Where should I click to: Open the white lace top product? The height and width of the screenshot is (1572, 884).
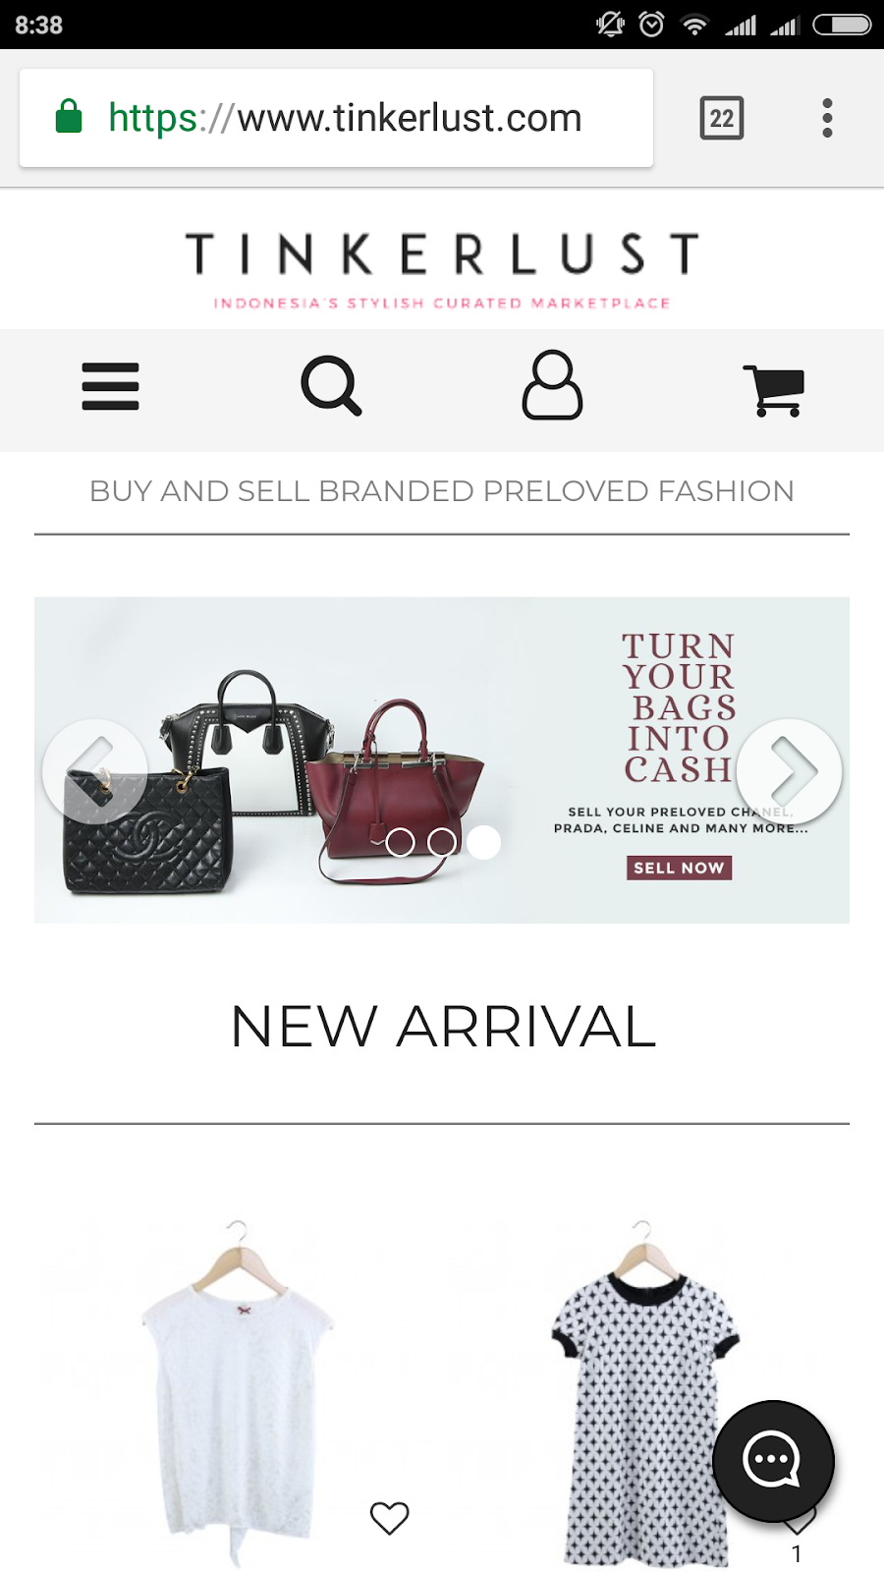coord(236,1390)
